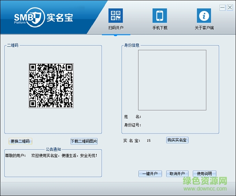This screenshot has width=236, height=196.
Task: Click the 实 名 宝: label
Action: pos(132,141)
